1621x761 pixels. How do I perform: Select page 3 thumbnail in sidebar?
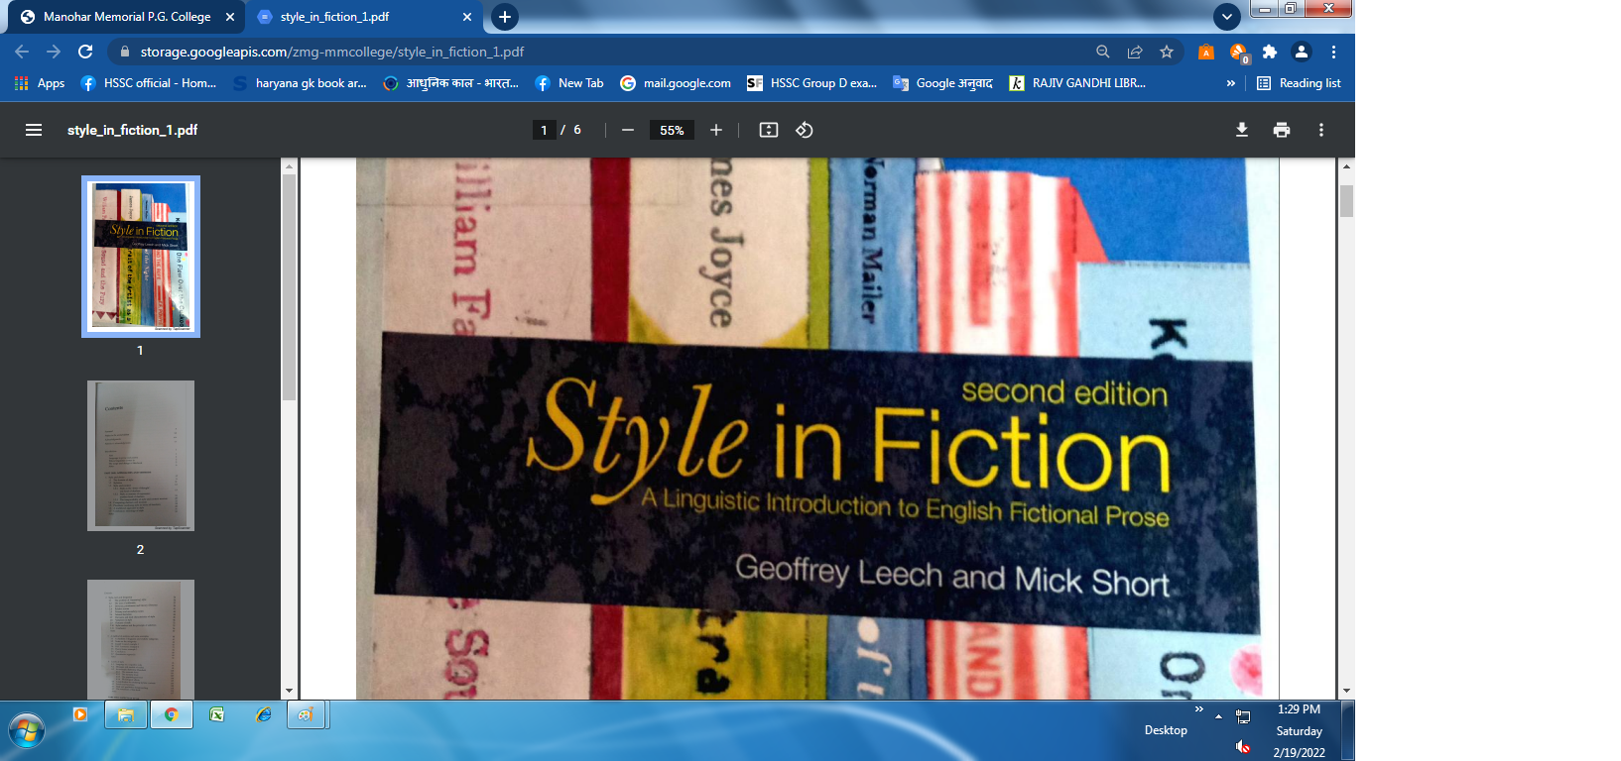pos(141,639)
